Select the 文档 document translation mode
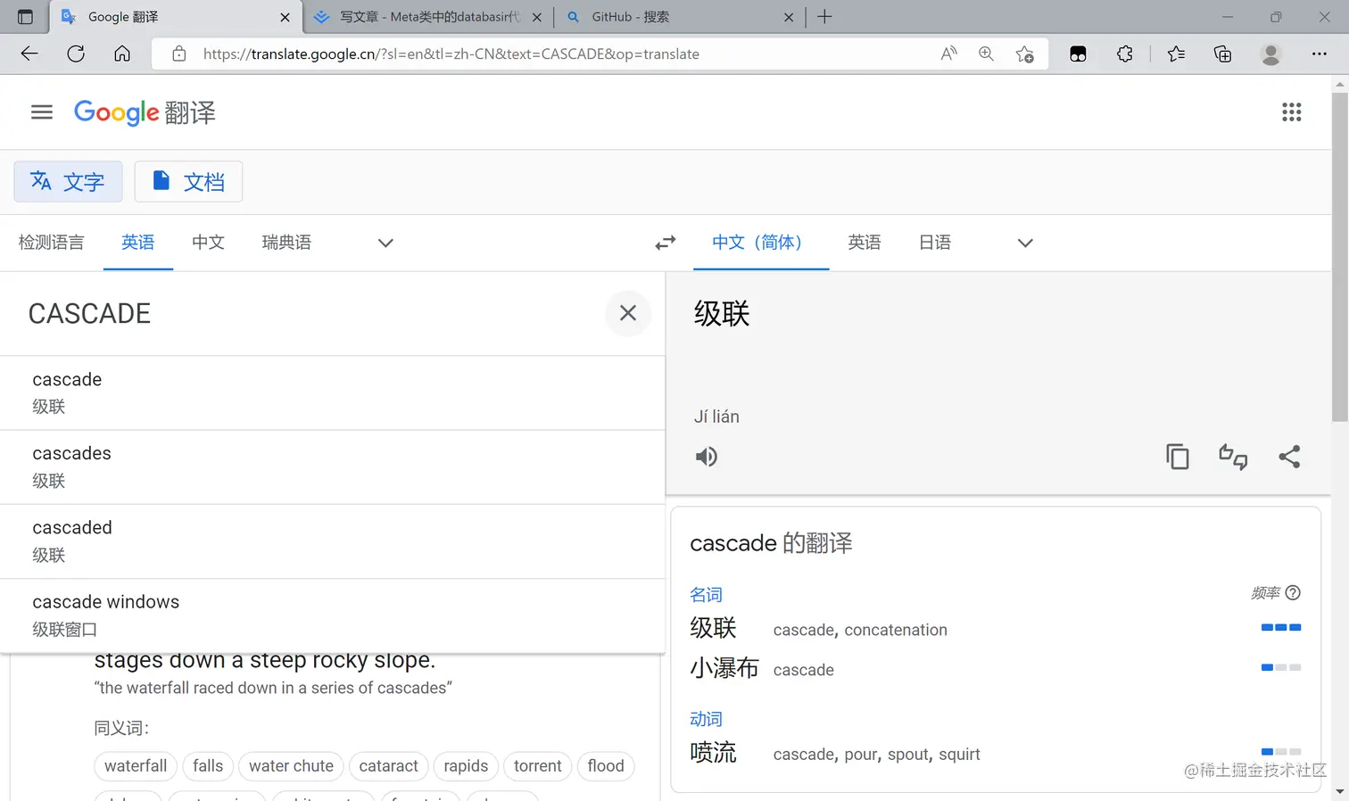 tap(188, 182)
